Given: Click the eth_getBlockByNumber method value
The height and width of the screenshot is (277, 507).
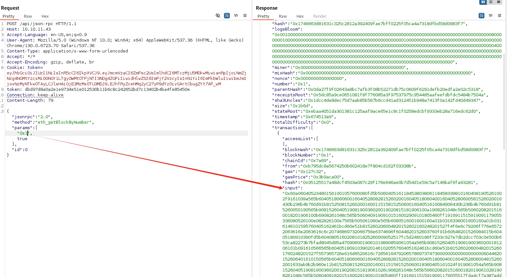Looking at the screenshot, I should pos(64,122).
